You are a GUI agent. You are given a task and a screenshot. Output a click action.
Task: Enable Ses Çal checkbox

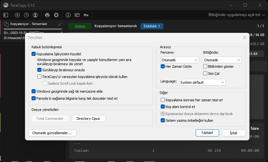205,73
